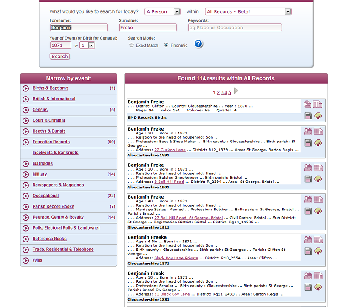Click the Surname input field
340x307 pixels.
148,28
